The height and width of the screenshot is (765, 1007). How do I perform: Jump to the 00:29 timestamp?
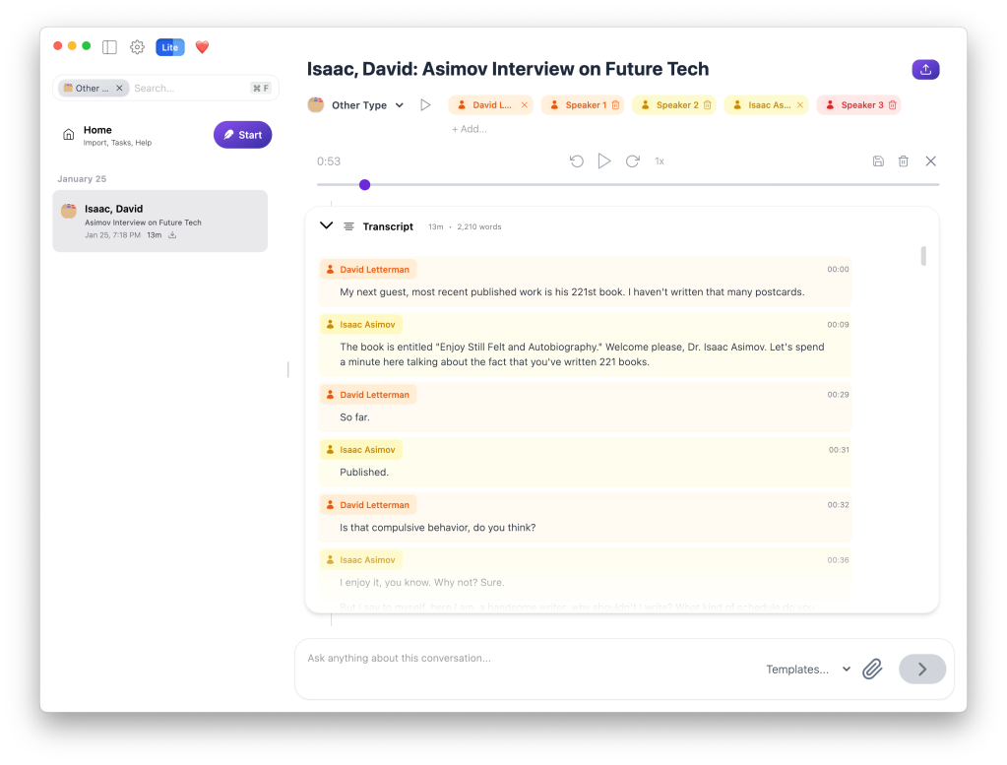pos(838,395)
